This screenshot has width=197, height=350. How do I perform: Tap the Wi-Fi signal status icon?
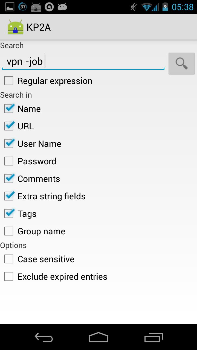click(x=147, y=7)
